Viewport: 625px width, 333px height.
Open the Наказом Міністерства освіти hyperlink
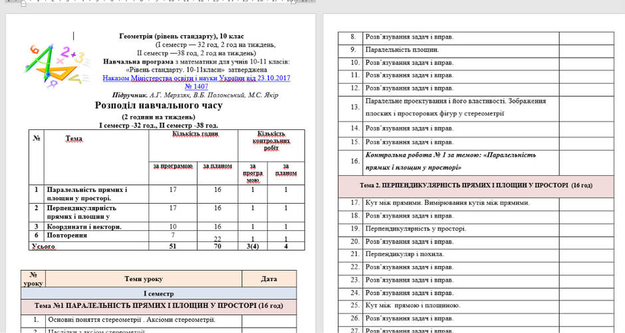tap(196, 78)
